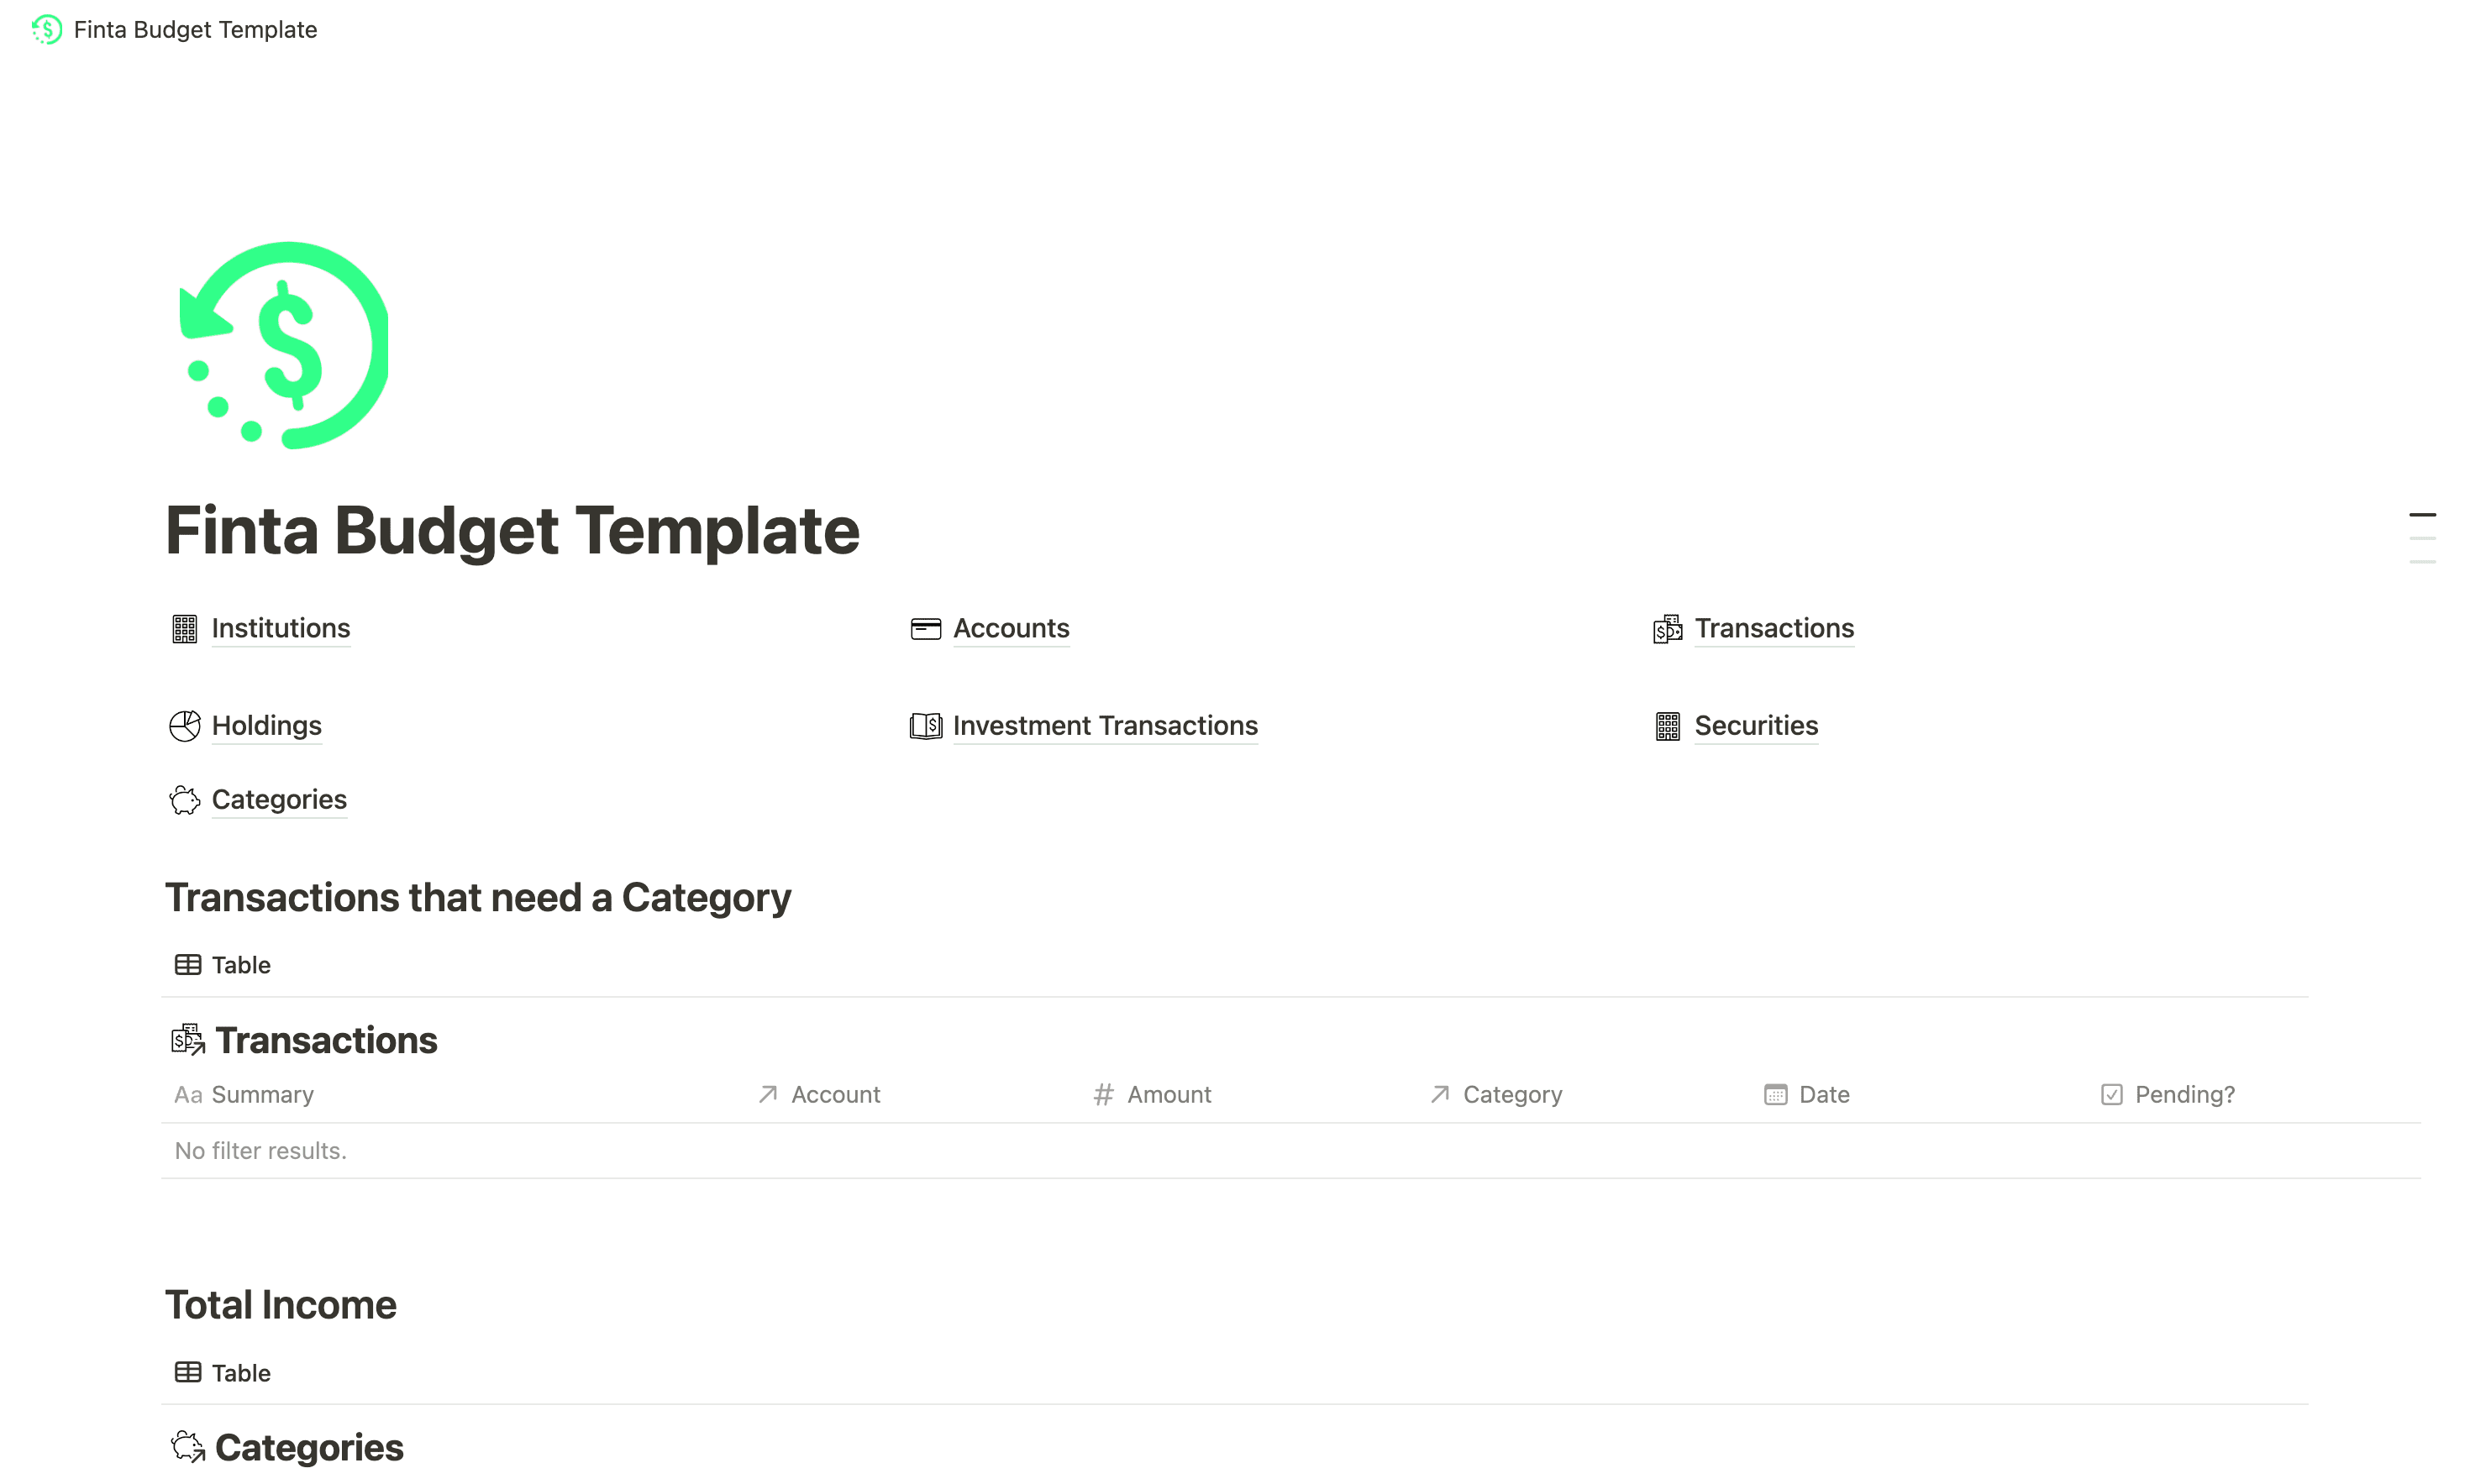Open the Date column header menu

(x=1823, y=1094)
